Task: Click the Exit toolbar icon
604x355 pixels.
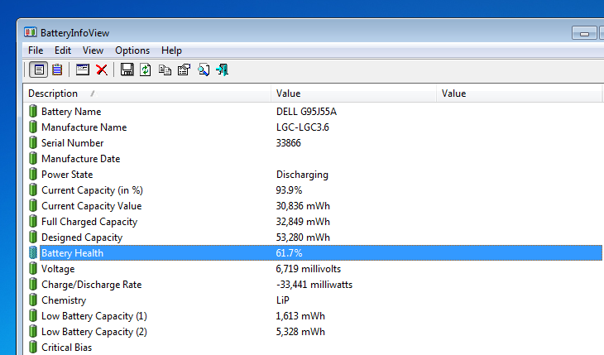Action: click(223, 70)
